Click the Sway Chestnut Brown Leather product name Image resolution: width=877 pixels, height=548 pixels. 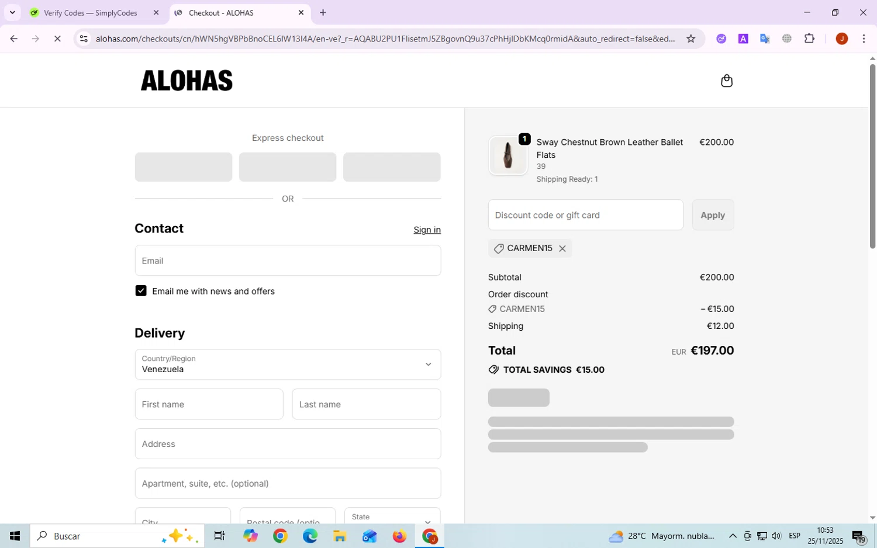(x=609, y=148)
